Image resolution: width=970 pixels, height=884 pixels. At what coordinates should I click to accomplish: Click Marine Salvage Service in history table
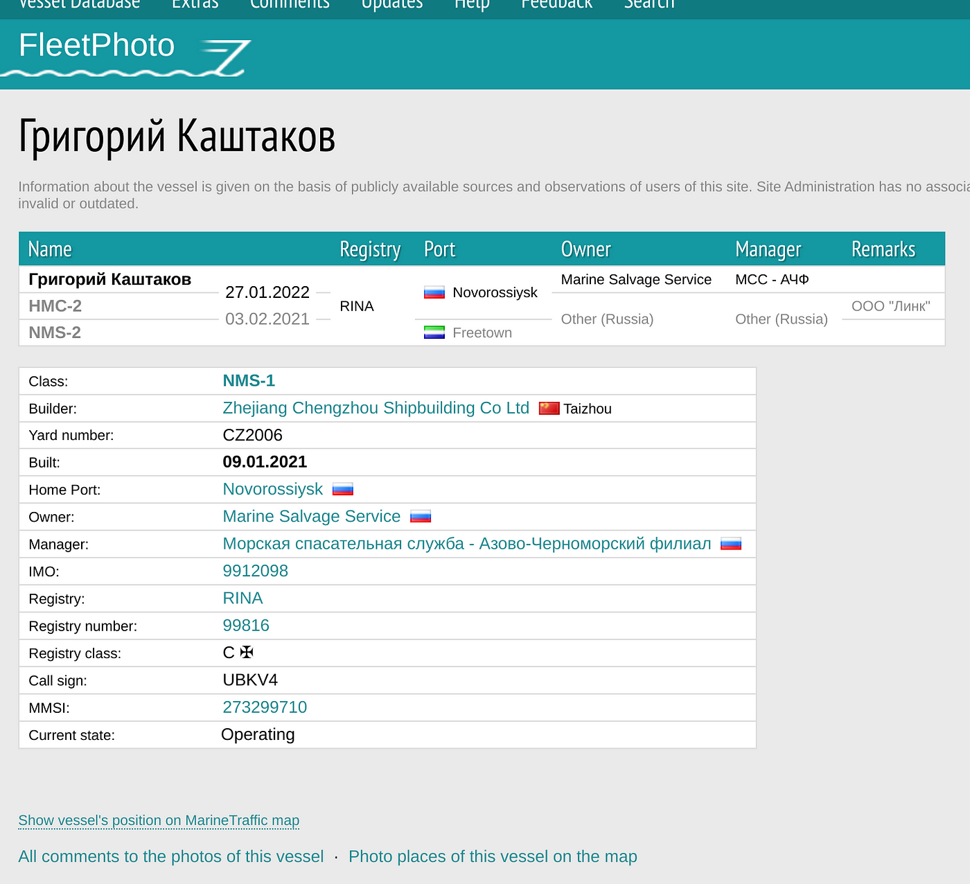pos(636,279)
